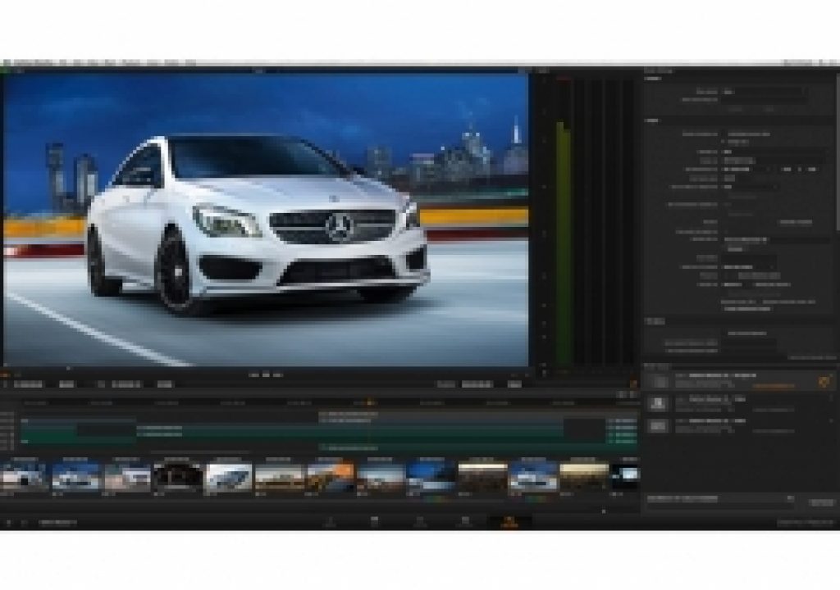Select the second job row in render queue
840x590 pixels.
click(739, 404)
